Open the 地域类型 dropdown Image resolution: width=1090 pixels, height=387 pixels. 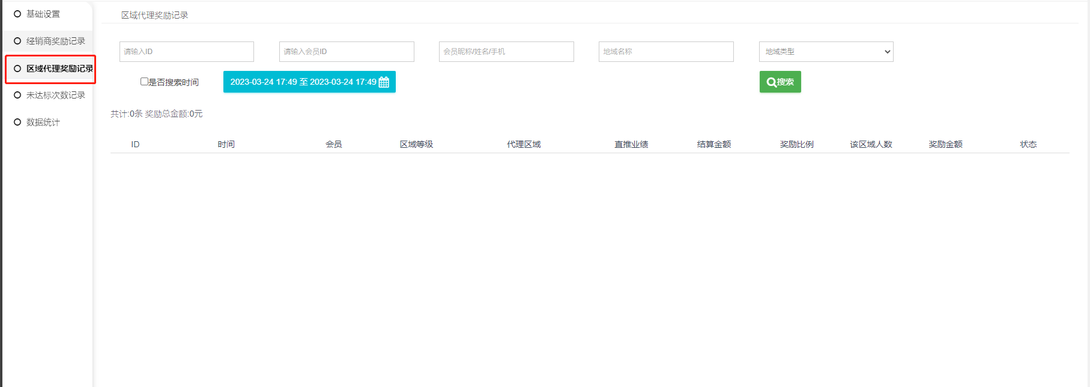(826, 52)
